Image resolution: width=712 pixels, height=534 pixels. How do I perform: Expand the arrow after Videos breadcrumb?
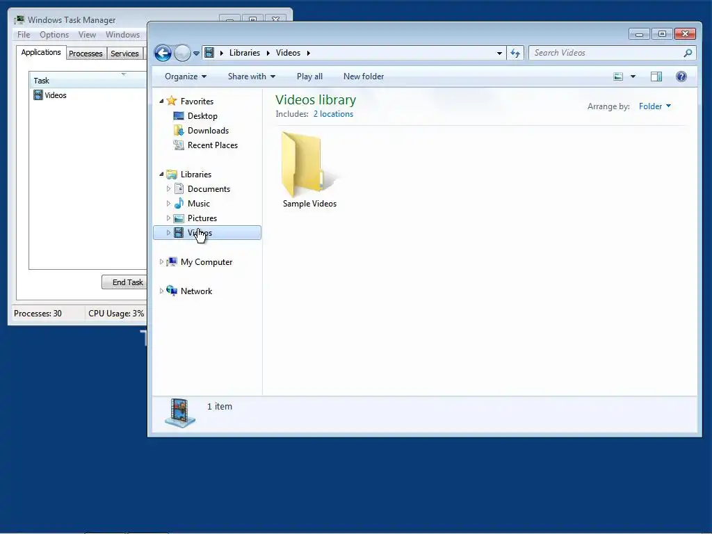coord(308,53)
